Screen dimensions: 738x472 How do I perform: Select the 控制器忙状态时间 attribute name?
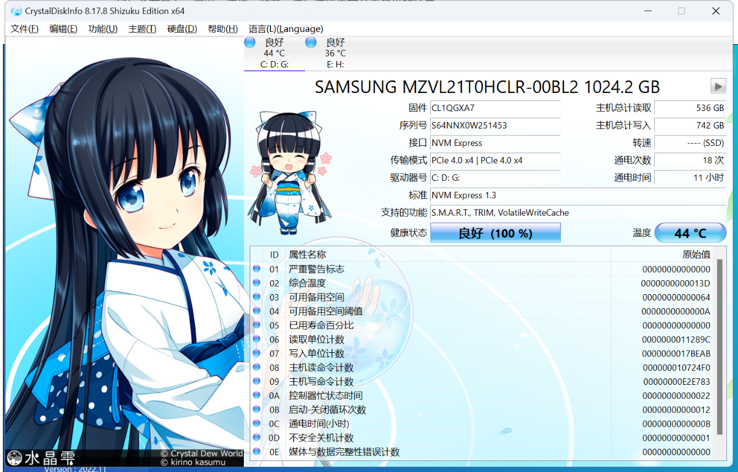click(x=326, y=395)
